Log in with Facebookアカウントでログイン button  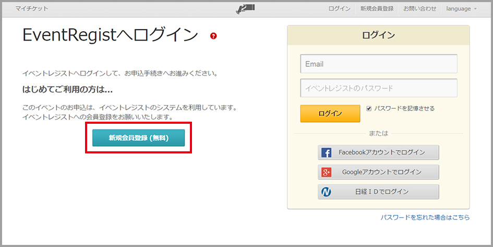click(x=378, y=153)
